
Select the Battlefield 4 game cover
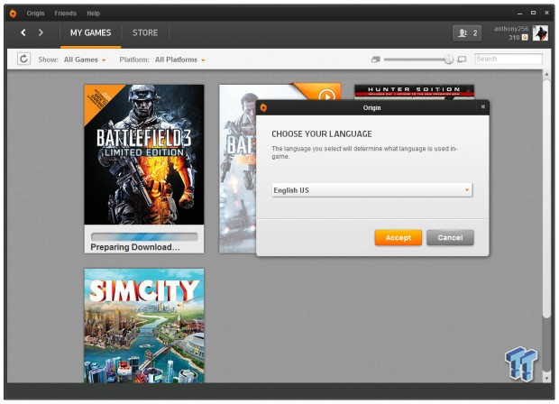click(237, 169)
